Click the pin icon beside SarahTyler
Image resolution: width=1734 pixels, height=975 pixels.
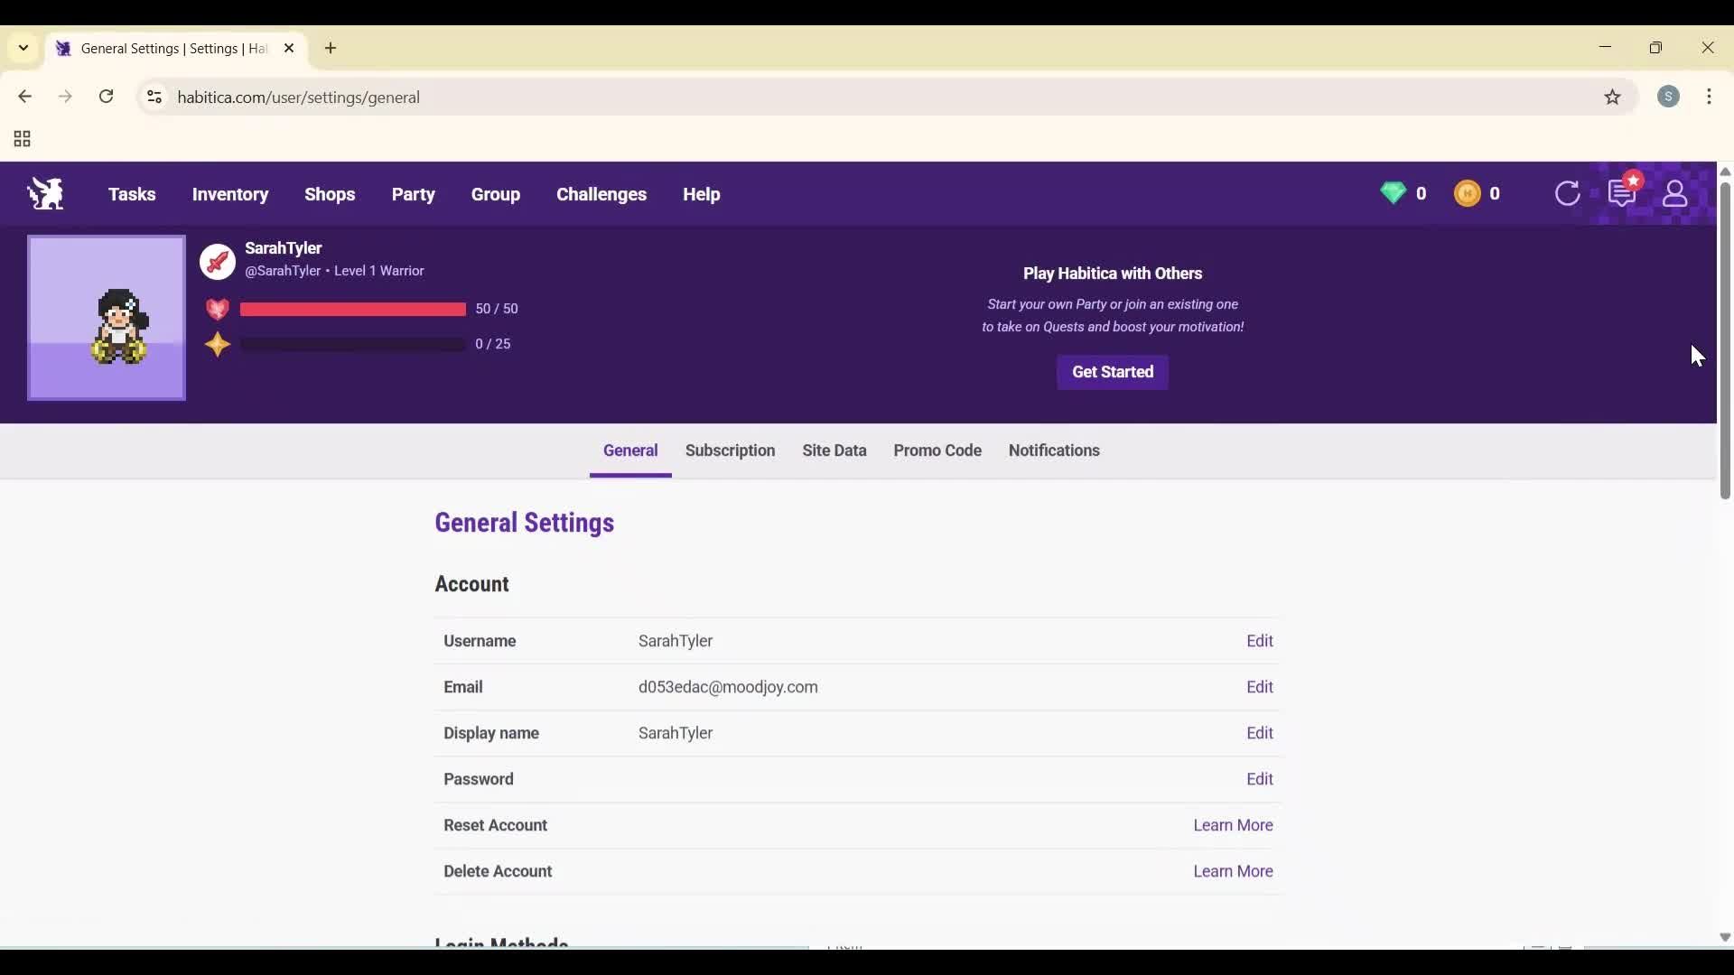coord(217,262)
